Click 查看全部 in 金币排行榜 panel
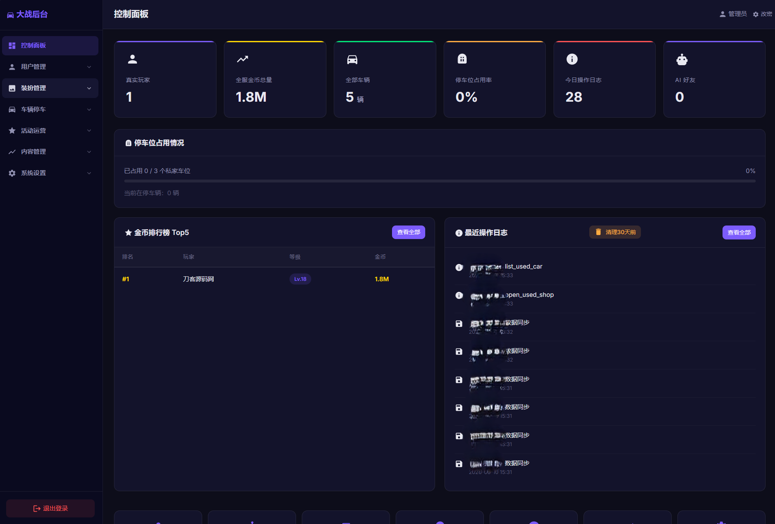The height and width of the screenshot is (524, 775). point(408,232)
